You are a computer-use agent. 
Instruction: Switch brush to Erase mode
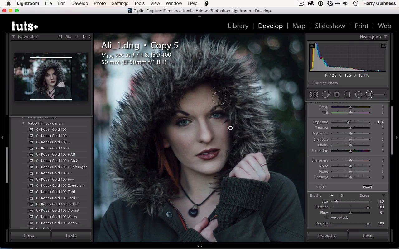click(x=364, y=195)
